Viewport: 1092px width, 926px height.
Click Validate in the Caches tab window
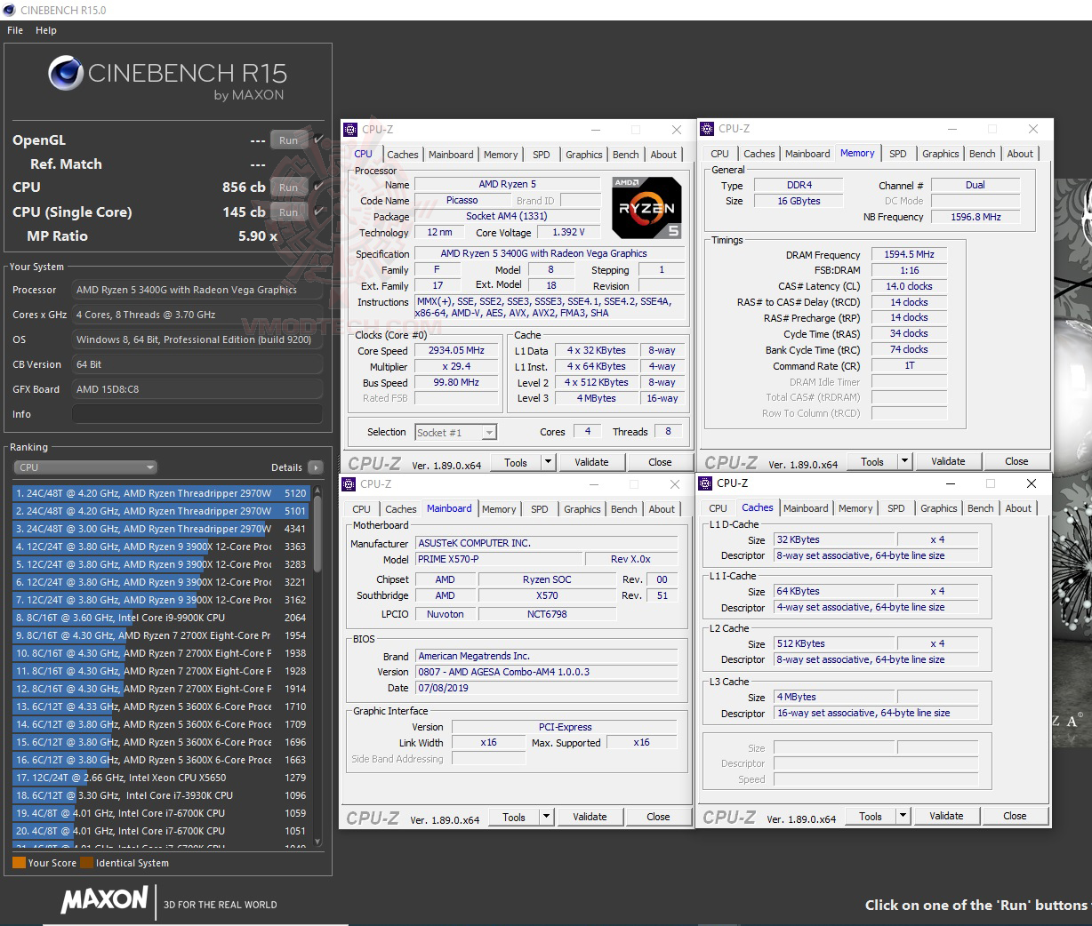coord(946,816)
